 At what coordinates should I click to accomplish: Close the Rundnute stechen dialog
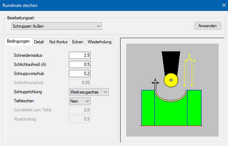click(224, 5)
